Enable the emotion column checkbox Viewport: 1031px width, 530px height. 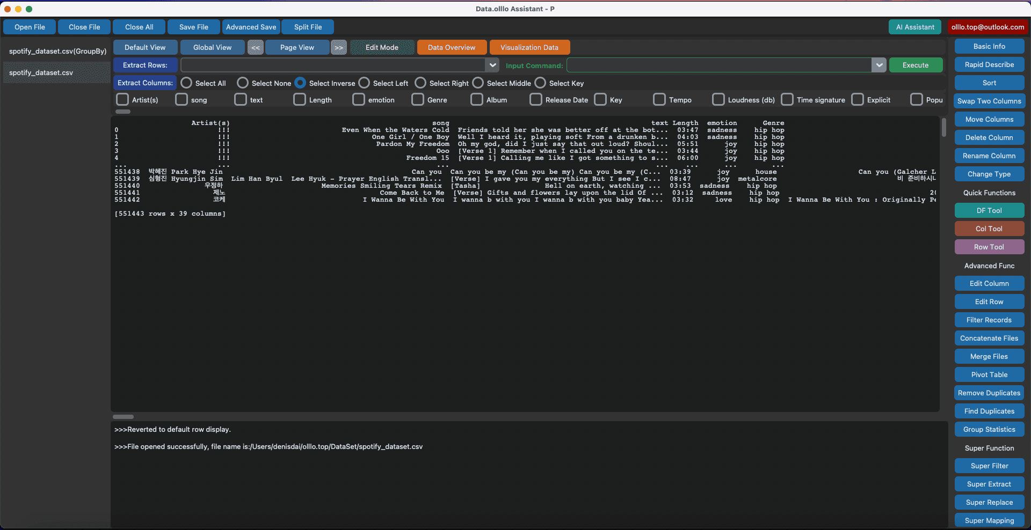click(359, 100)
